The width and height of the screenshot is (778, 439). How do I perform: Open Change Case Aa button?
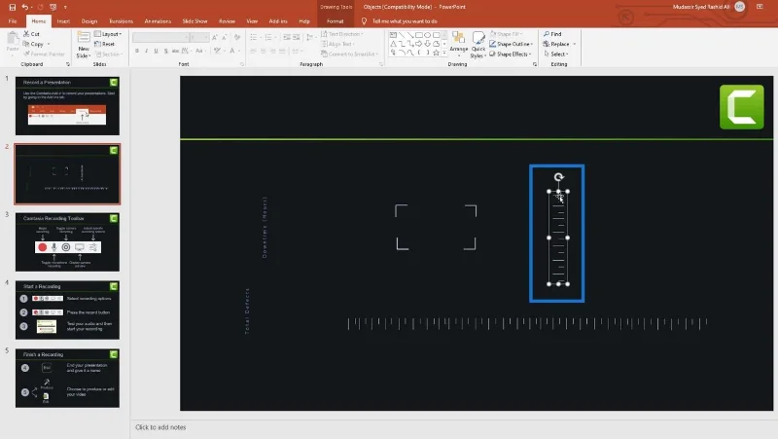pyautogui.click(x=199, y=51)
